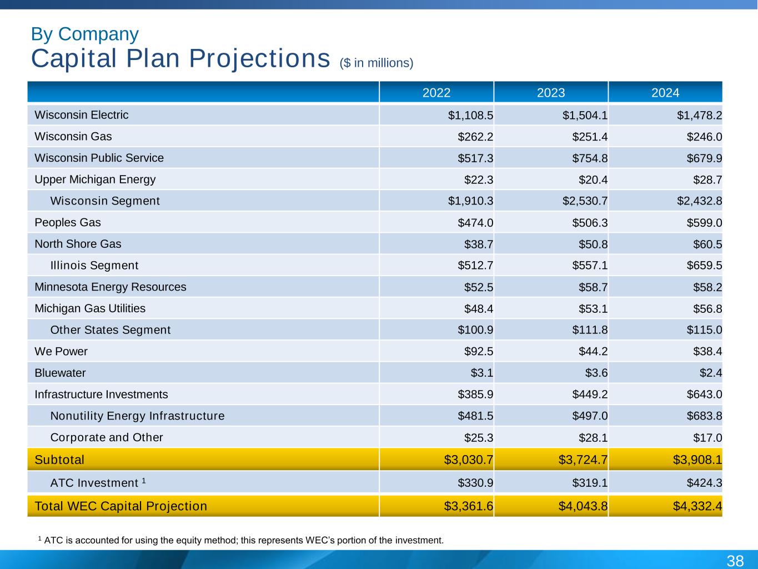The image size is (758, 569).
Task: Click the 2022 column header
Action: pyautogui.click(x=436, y=93)
